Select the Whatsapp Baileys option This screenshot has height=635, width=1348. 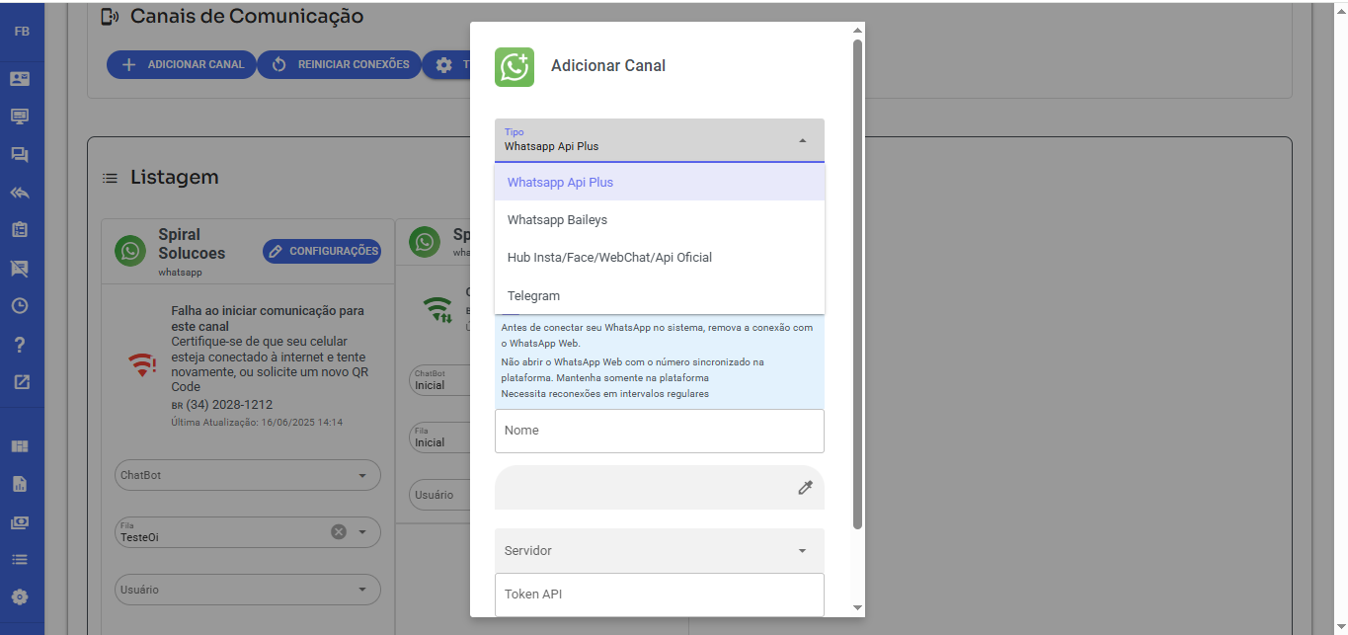pyautogui.click(x=558, y=220)
